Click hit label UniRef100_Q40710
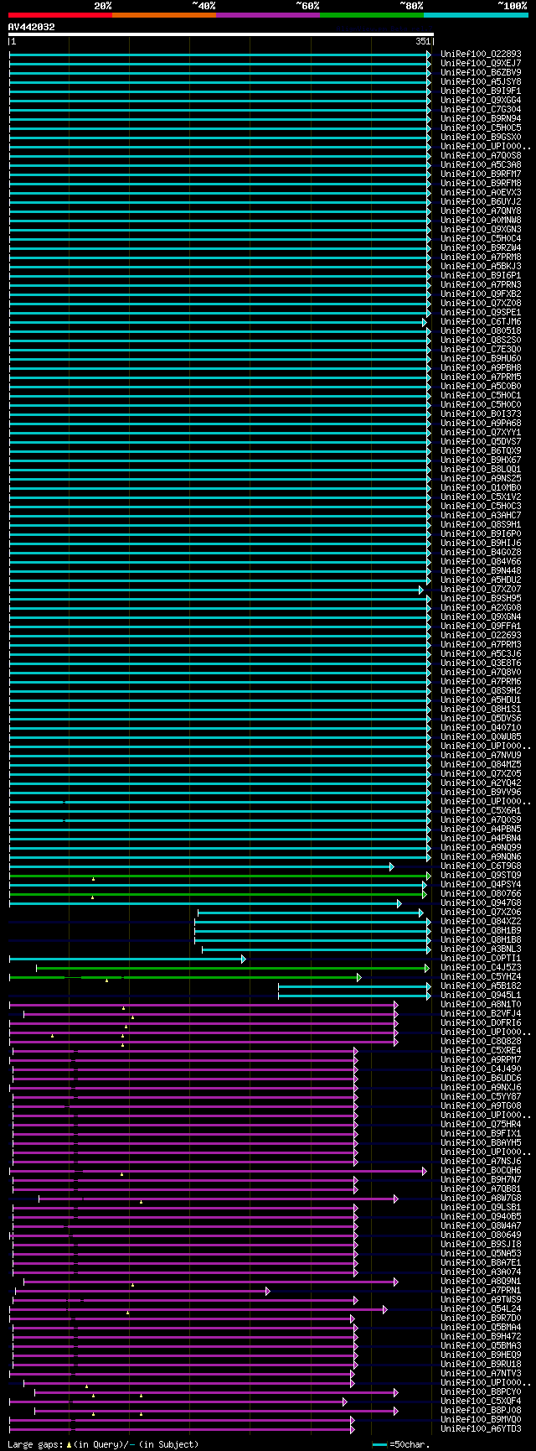This screenshot has width=536, height=1451. [x=481, y=728]
